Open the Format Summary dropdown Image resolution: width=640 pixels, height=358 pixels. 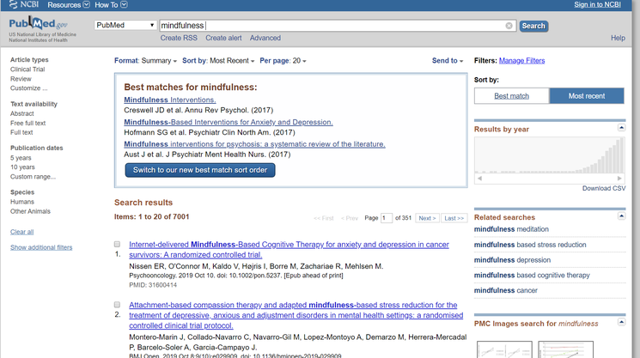145,61
